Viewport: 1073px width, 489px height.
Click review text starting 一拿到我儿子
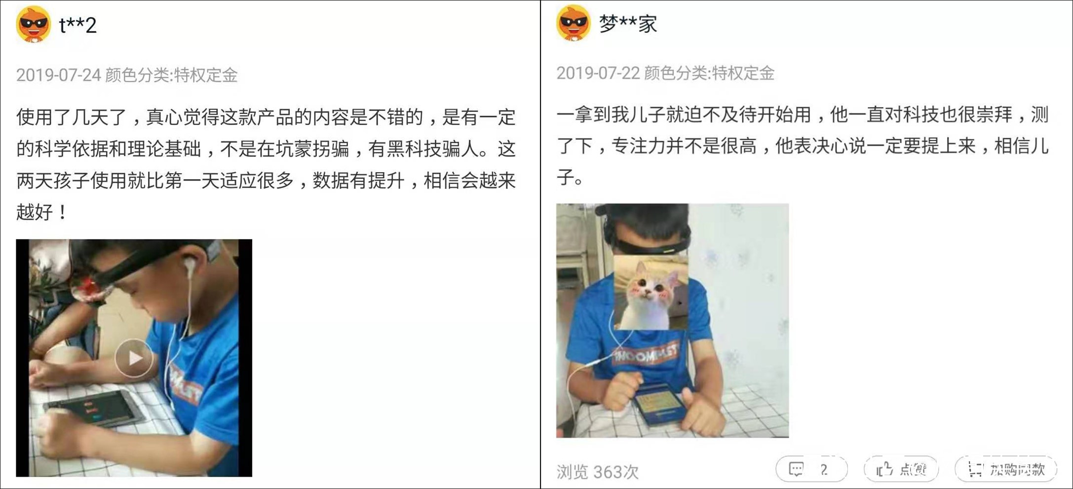pos(803,146)
